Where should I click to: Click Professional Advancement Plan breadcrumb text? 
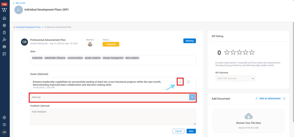(58, 27)
